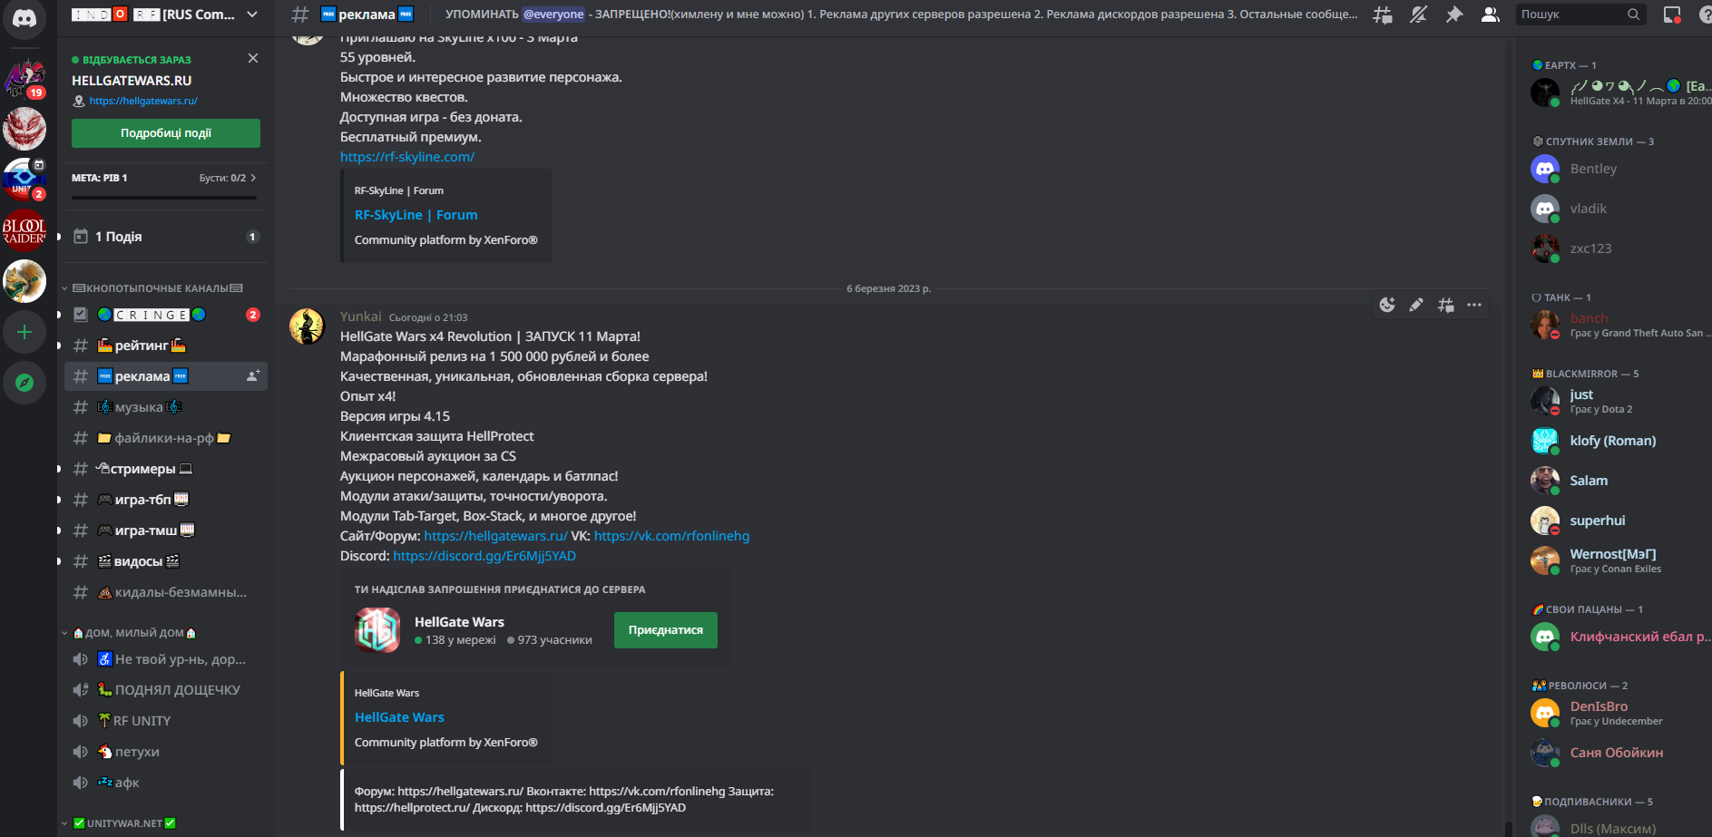Open the inbox icon in header

pyautogui.click(x=1672, y=15)
